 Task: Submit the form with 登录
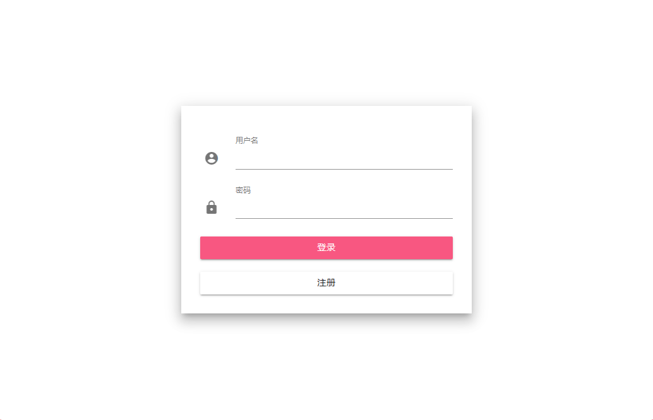click(326, 248)
